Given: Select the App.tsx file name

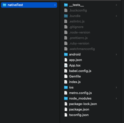Looking at the screenshot, I should coord(75,65).
